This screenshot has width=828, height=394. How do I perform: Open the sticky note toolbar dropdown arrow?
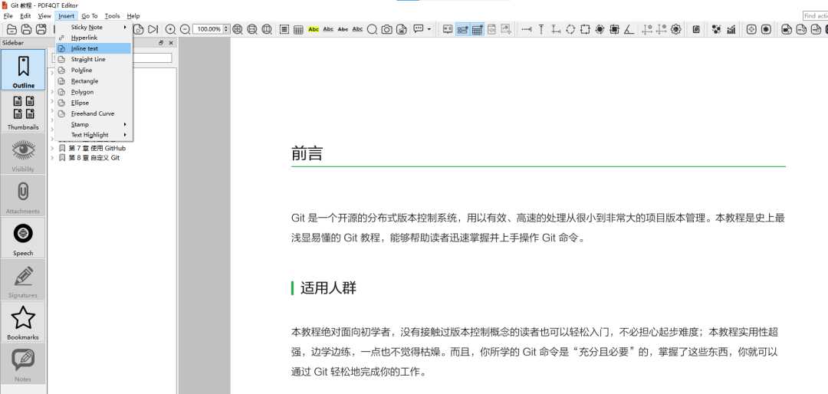click(429, 30)
